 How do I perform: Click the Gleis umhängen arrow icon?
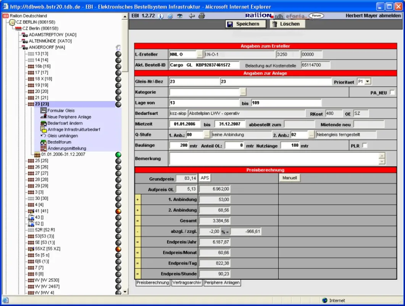[44, 136]
